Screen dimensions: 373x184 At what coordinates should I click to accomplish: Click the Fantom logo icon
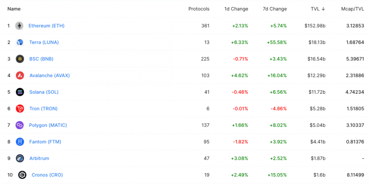20,142
